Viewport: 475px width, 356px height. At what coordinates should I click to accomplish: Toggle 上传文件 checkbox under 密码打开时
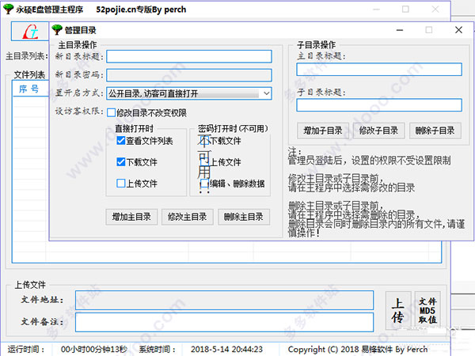click(x=205, y=162)
